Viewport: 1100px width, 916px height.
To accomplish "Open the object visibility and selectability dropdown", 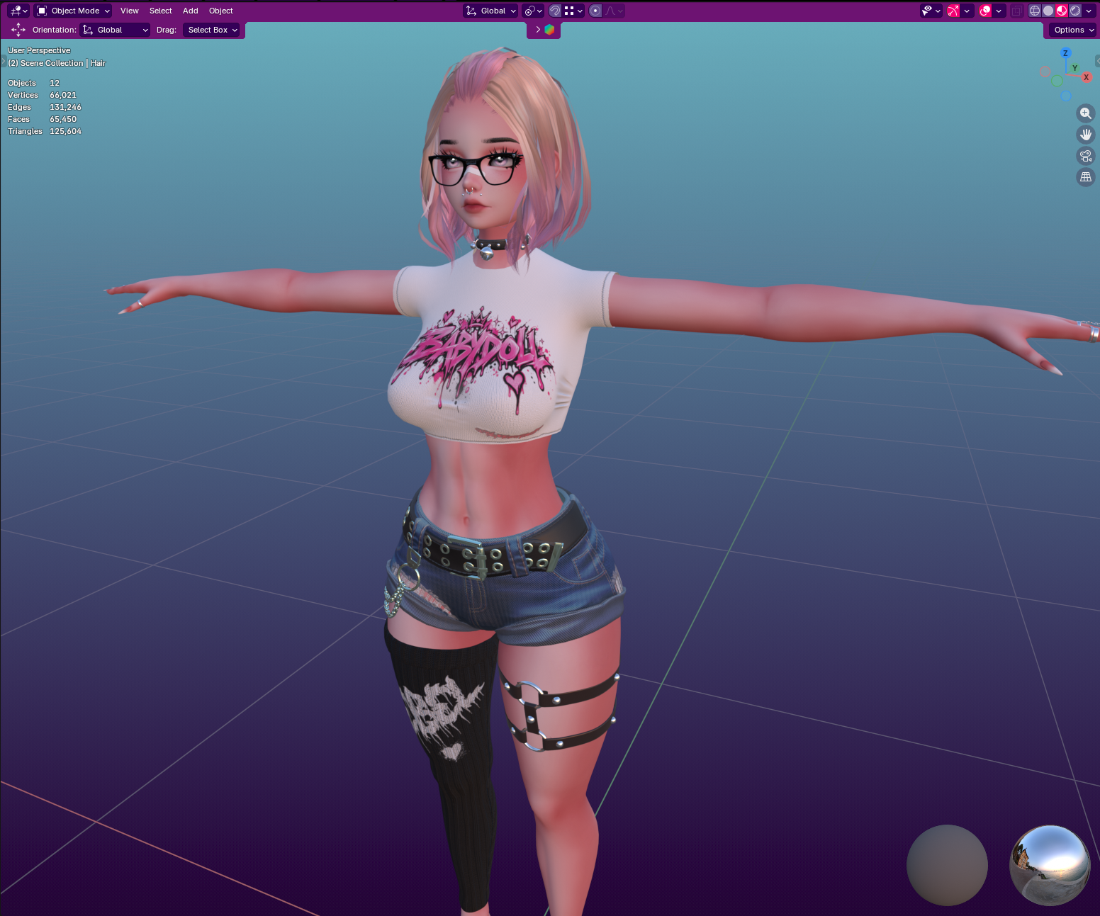I will click(931, 11).
